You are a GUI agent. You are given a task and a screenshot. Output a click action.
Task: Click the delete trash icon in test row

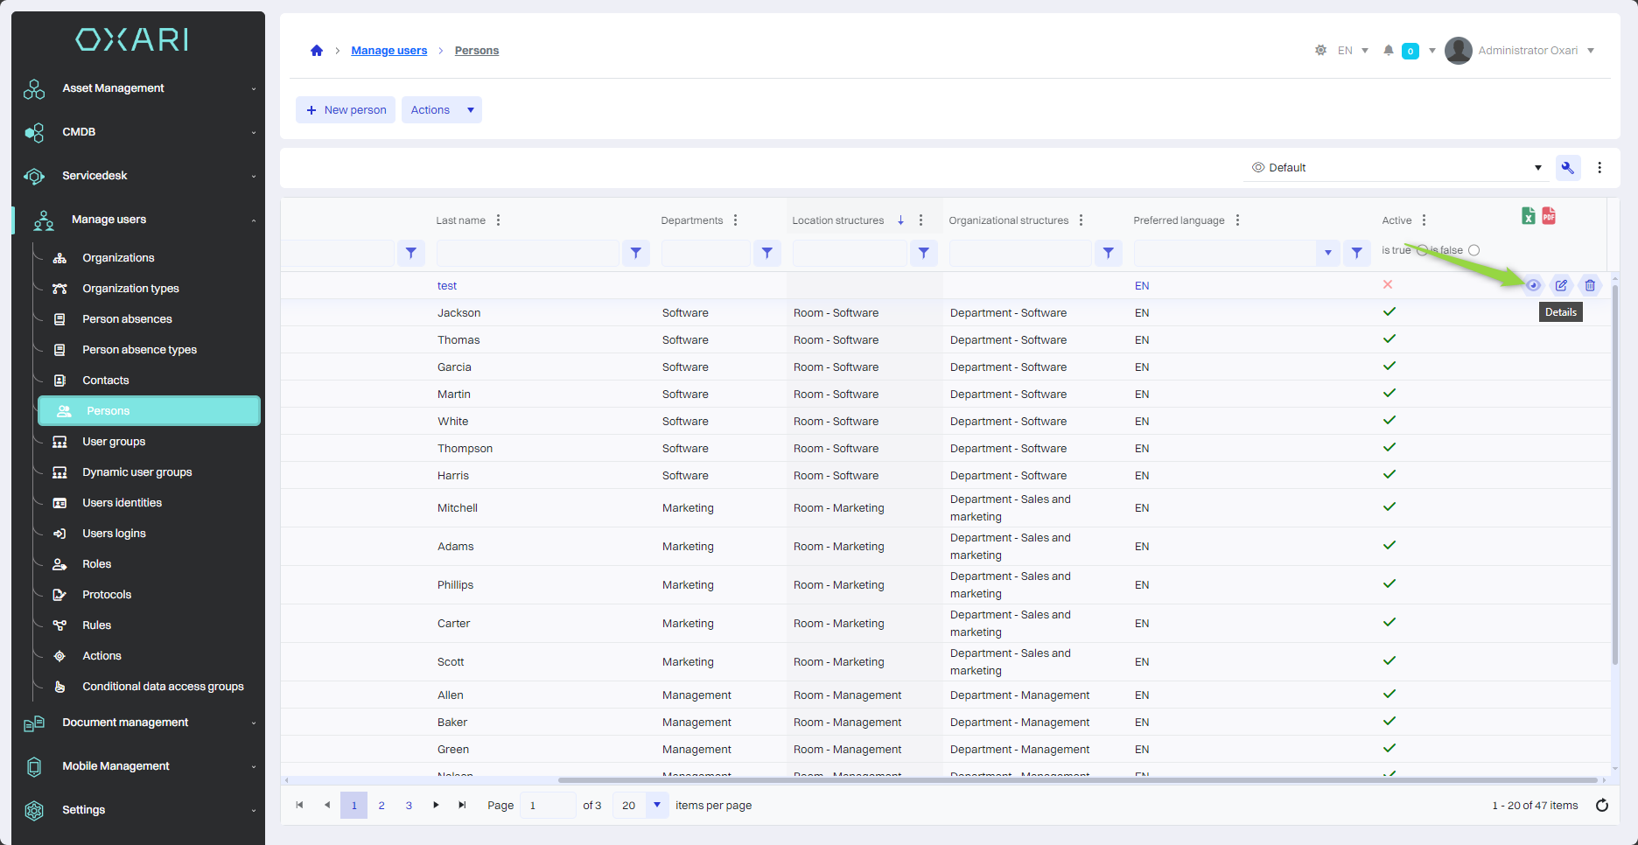point(1590,285)
